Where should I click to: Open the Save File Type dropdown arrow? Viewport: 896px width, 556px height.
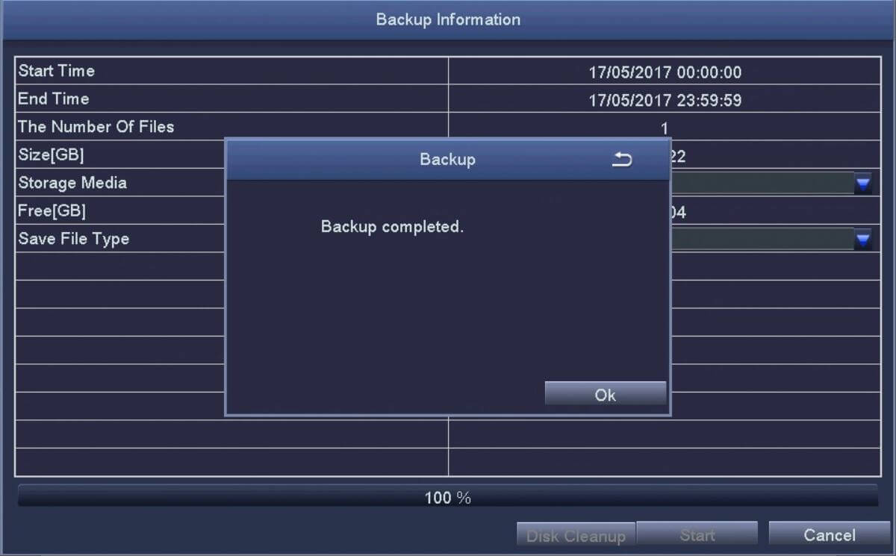864,239
